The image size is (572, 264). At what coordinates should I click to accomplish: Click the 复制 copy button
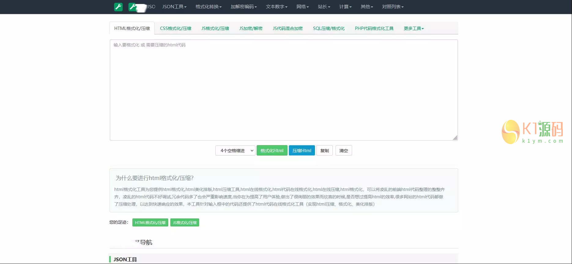pyautogui.click(x=325, y=151)
